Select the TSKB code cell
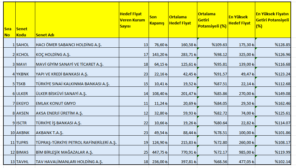Viewport: 296px width, 168px height. point(25,82)
